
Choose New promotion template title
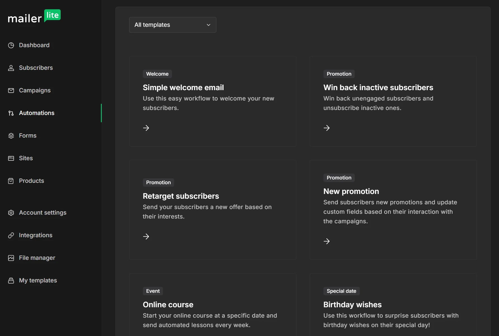[x=351, y=191]
